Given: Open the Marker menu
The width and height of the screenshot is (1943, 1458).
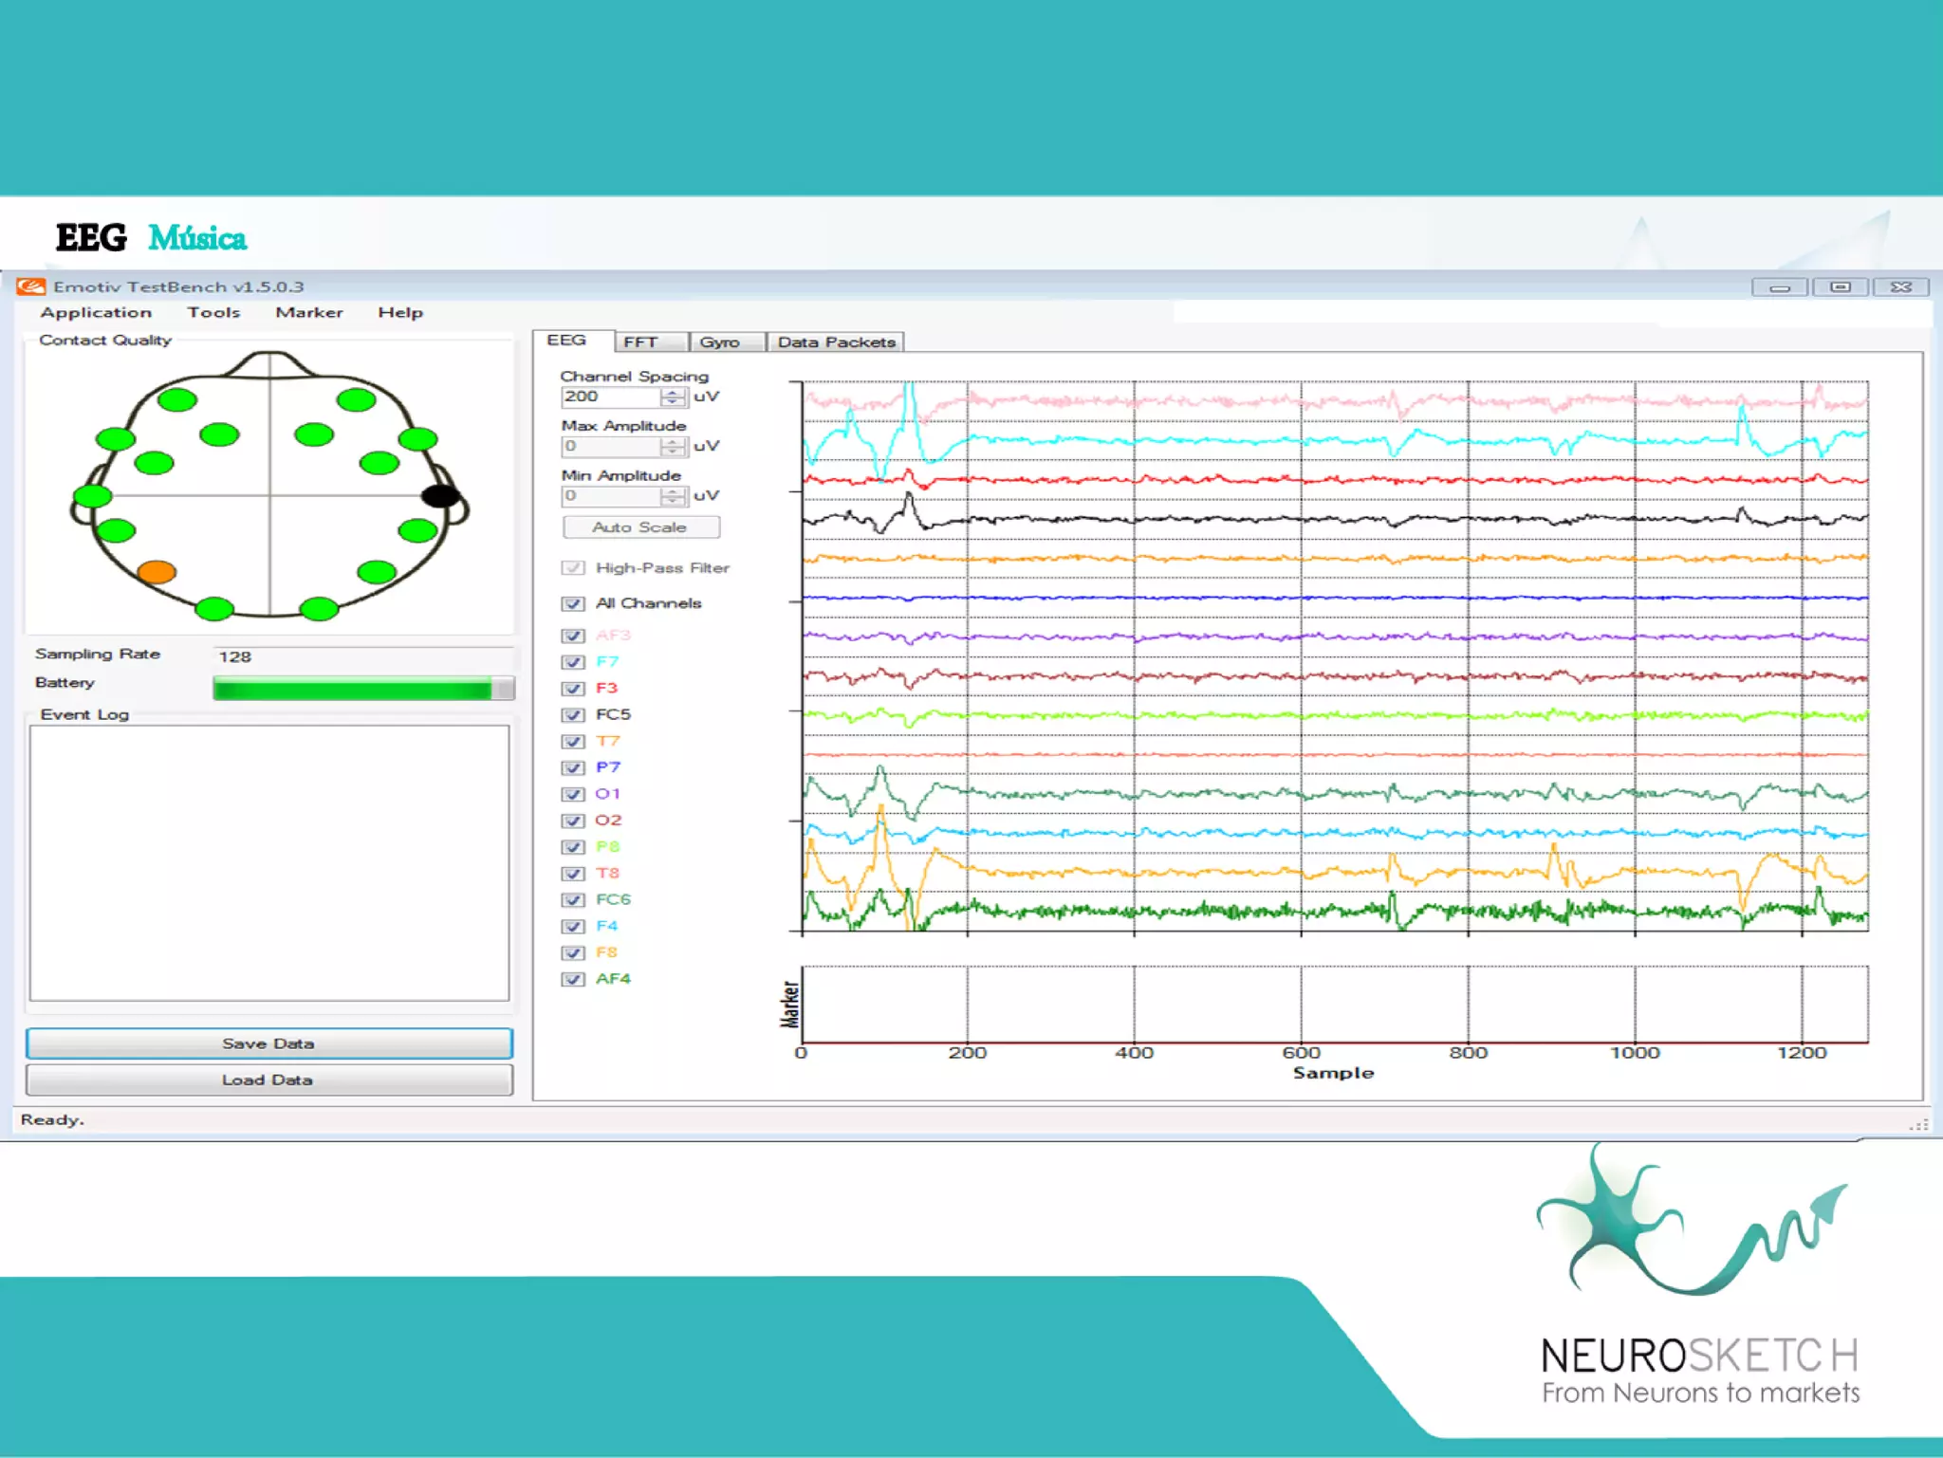Looking at the screenshot, I should click(309, 312).
